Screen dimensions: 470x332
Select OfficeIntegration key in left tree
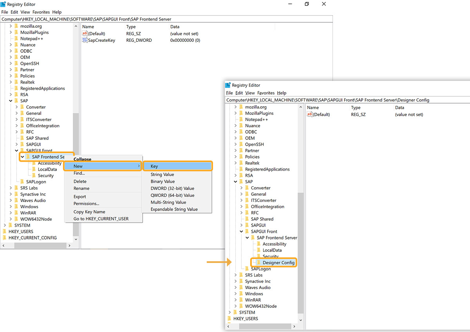tap(43, 126)
